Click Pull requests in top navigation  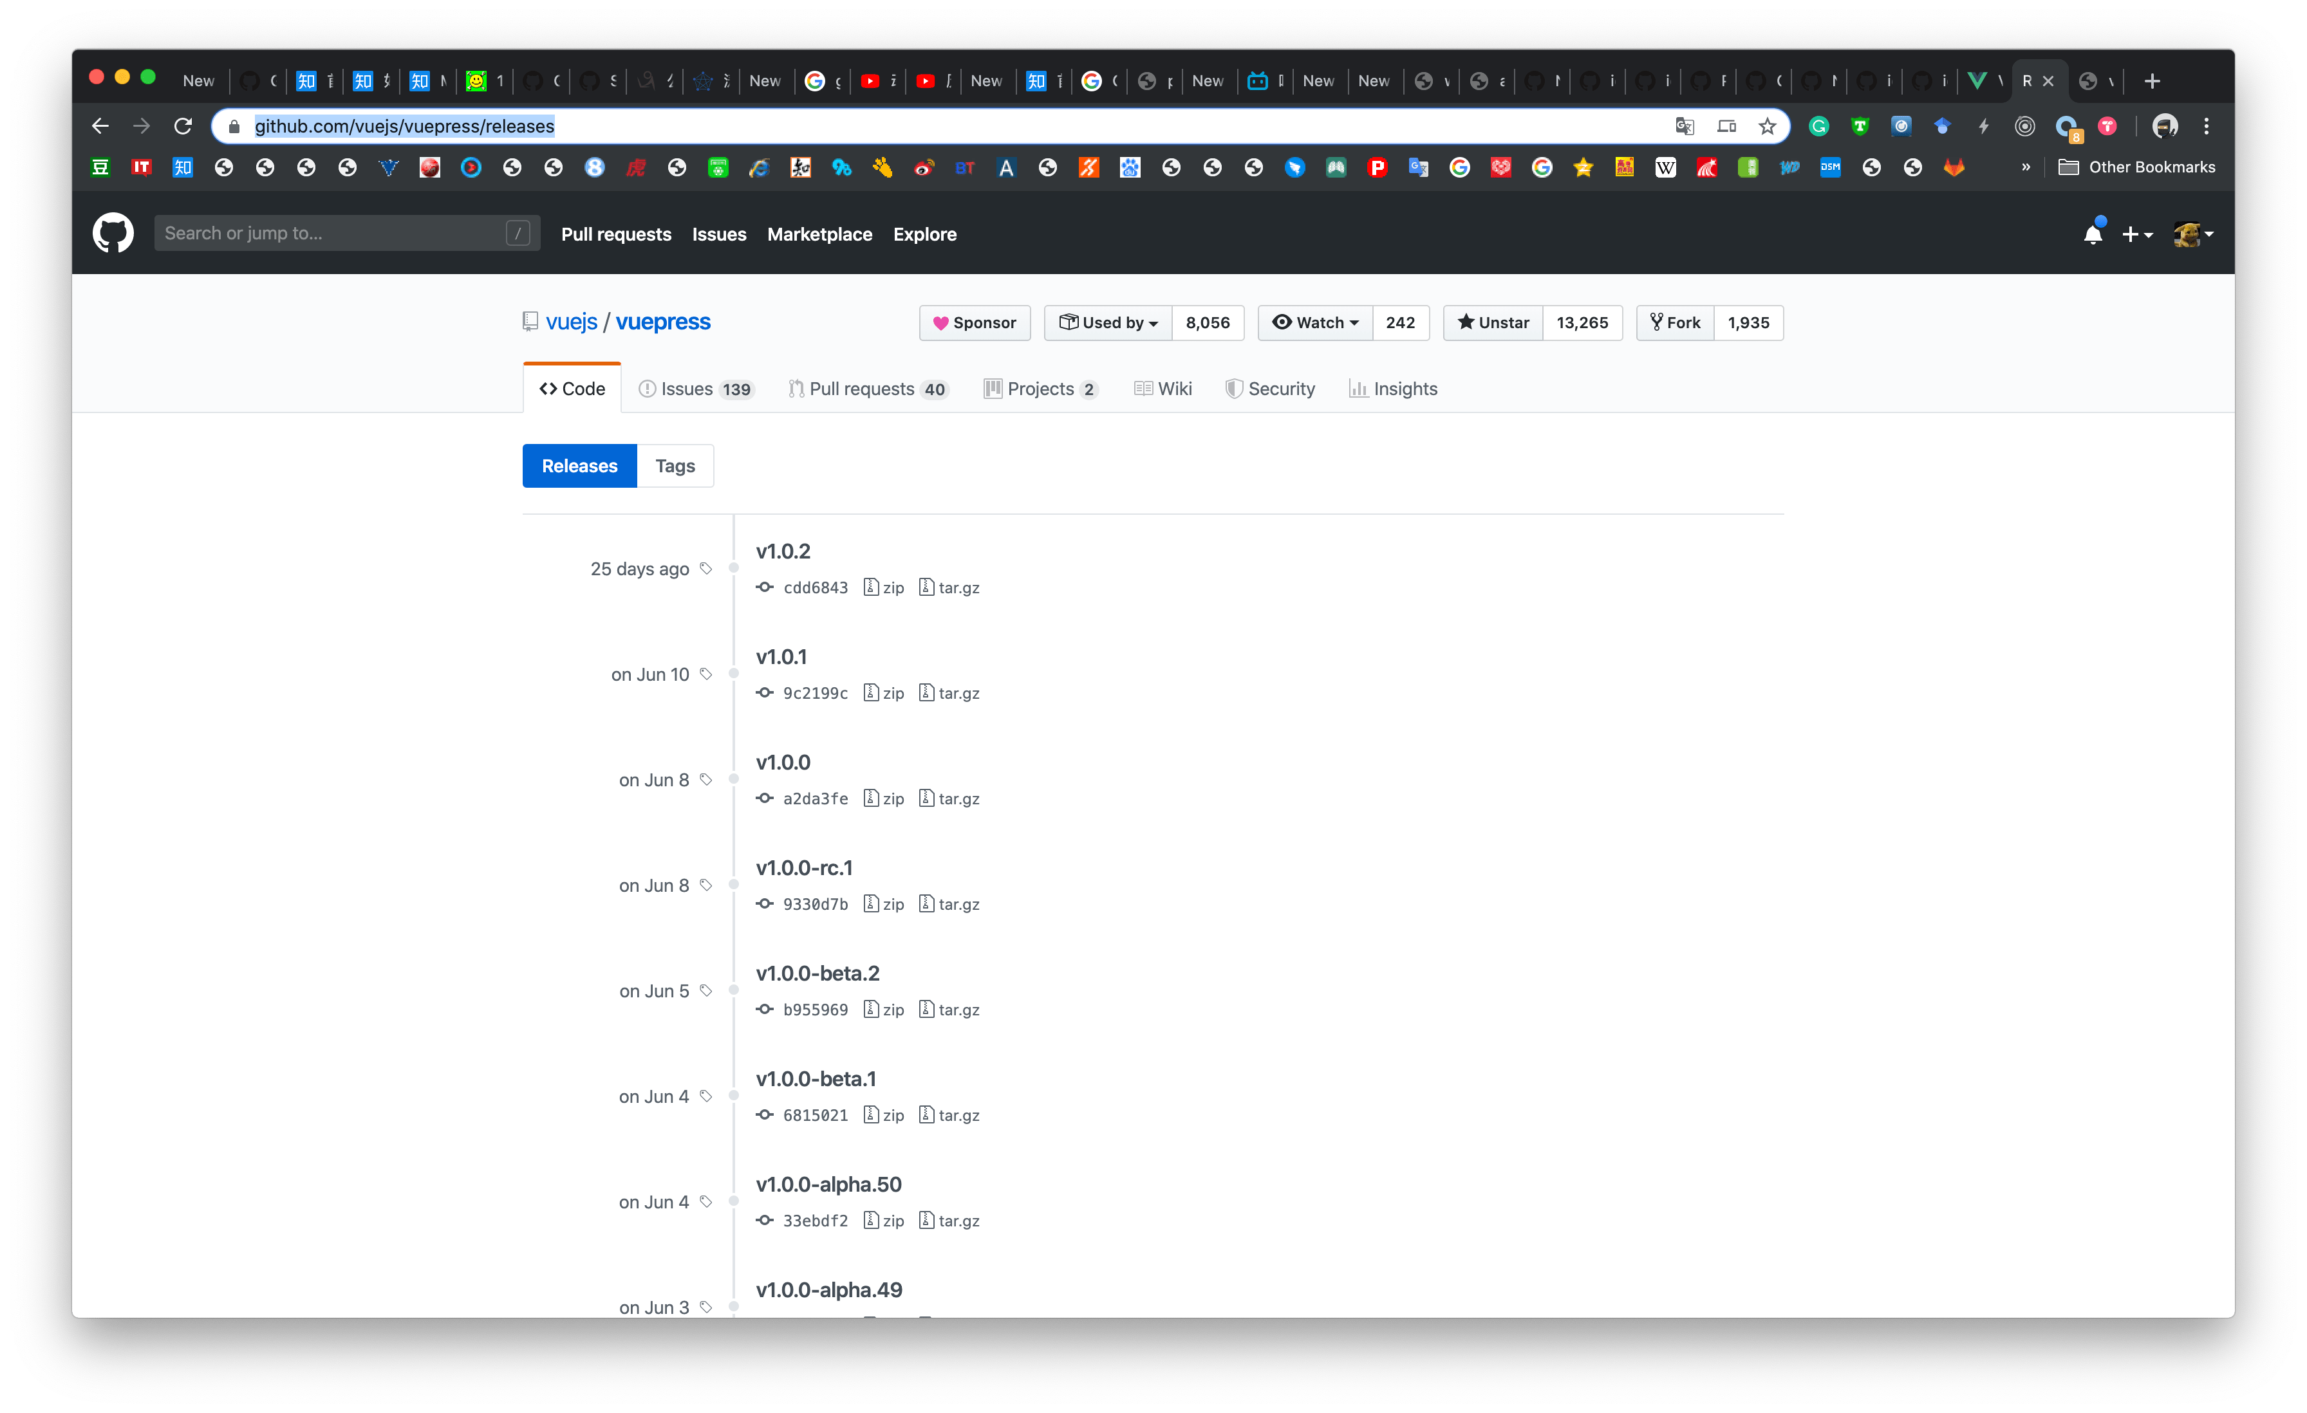(x=616, y=234)
